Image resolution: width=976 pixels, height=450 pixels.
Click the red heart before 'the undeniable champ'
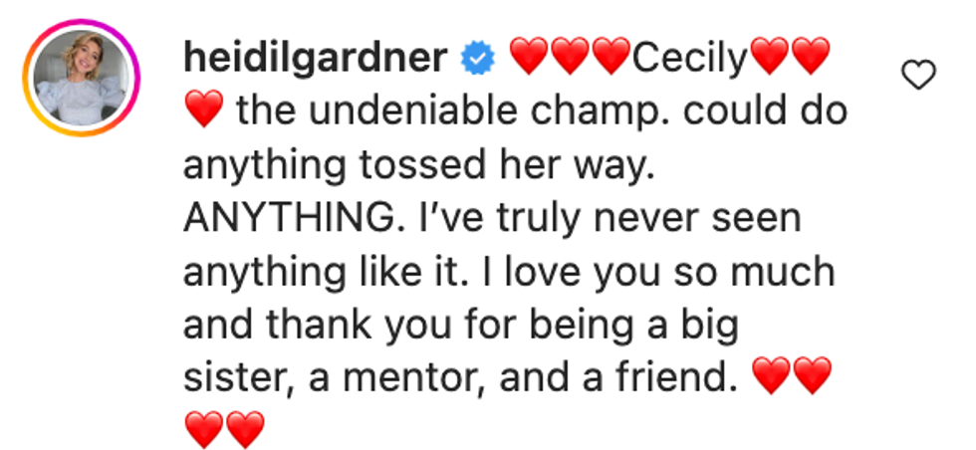[204, 112]
